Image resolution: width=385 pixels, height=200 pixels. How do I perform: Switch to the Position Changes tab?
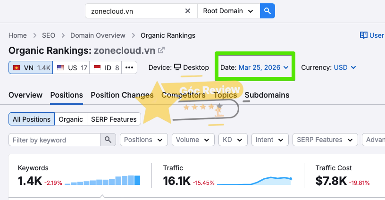pyautogui.click(x=122, y=95)
